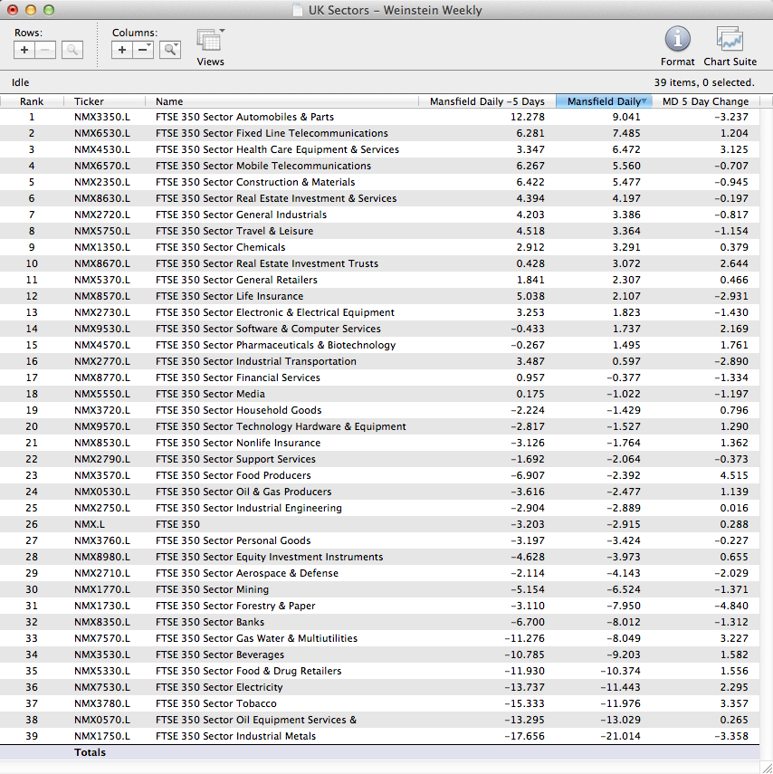Click the green zoom window button

tap(49, 10)
